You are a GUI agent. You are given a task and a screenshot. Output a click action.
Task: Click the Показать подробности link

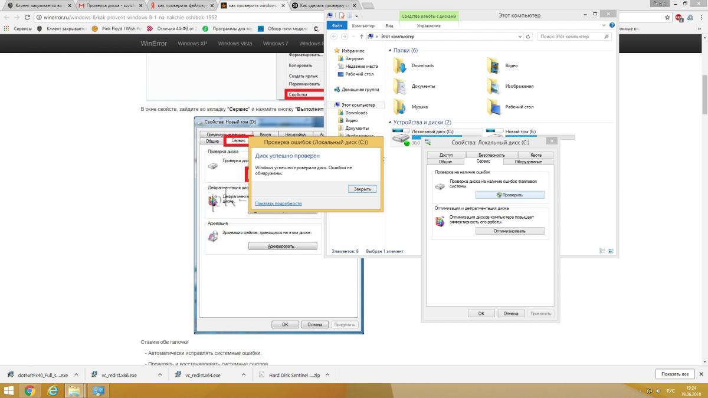point(278,203)
